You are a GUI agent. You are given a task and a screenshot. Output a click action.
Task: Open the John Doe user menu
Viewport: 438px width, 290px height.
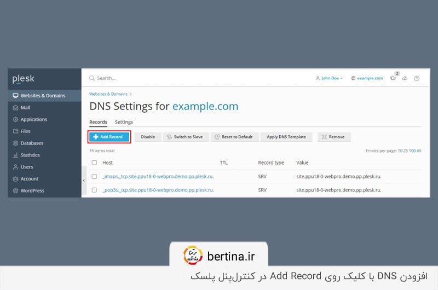tap(329, 78)
